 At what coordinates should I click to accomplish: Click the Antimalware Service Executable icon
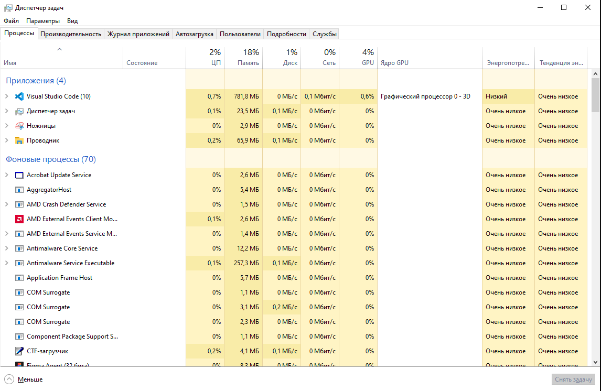[x=19, y=263]
